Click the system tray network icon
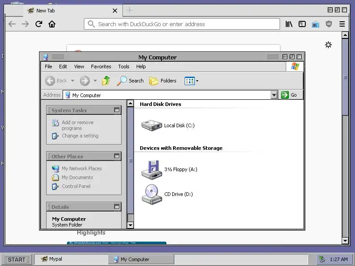Image resolution: width=355 pixels, height=266 pixels. [x=322, y=259]
